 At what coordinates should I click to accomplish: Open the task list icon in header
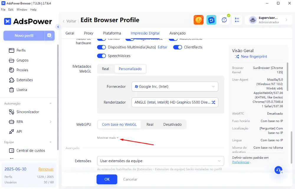tap(237, 20)
